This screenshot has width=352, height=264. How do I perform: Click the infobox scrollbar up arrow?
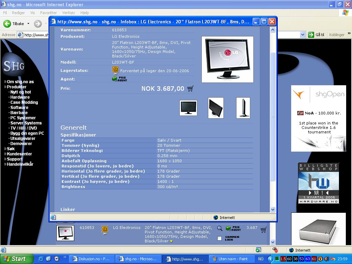(x=273, y=30)
